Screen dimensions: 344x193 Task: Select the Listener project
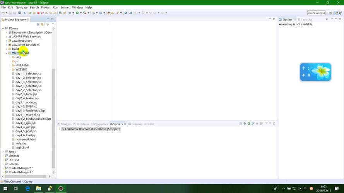tap(14, 156)
